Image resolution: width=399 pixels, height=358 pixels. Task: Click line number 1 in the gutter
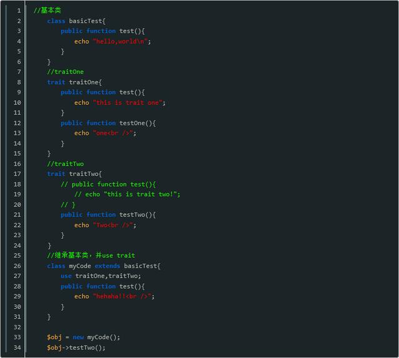(x=19, y=11)
